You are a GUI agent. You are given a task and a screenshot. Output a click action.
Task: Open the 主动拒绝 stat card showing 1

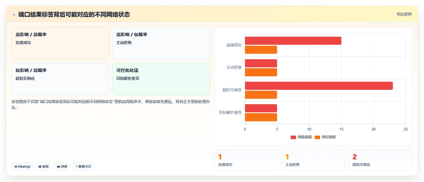313,160
